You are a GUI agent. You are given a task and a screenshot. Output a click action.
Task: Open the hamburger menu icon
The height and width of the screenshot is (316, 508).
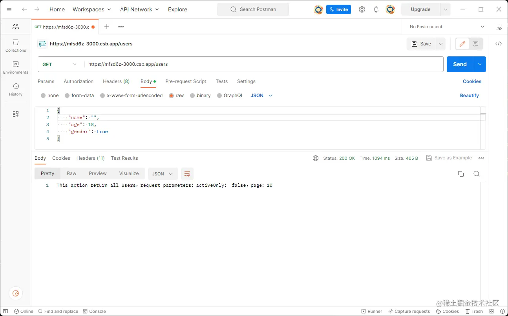[x=9, y=9]
